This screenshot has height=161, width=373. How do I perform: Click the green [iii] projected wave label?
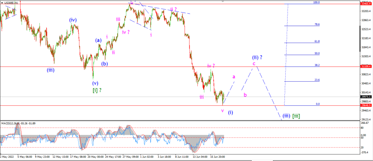tap(296, 116)
